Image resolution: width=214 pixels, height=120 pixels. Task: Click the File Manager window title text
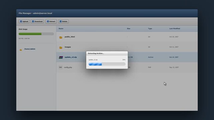pyautogui.click(x=35, y=13)
